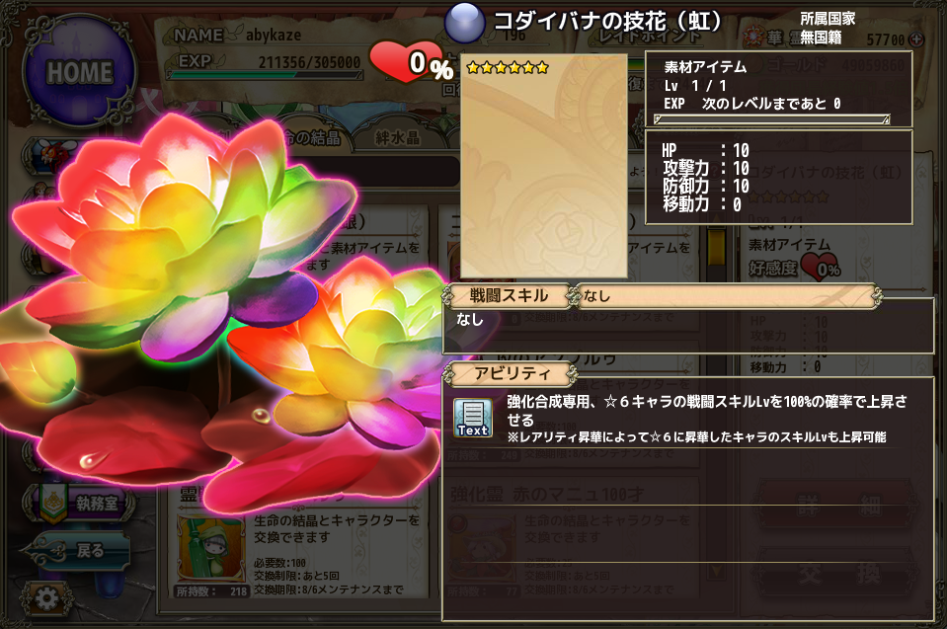Select the green-hooded character exchange item
The image size is (947, 629).
click(210, 549)
